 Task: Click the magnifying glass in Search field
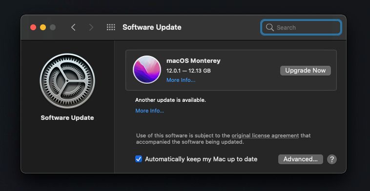point(270,27)
